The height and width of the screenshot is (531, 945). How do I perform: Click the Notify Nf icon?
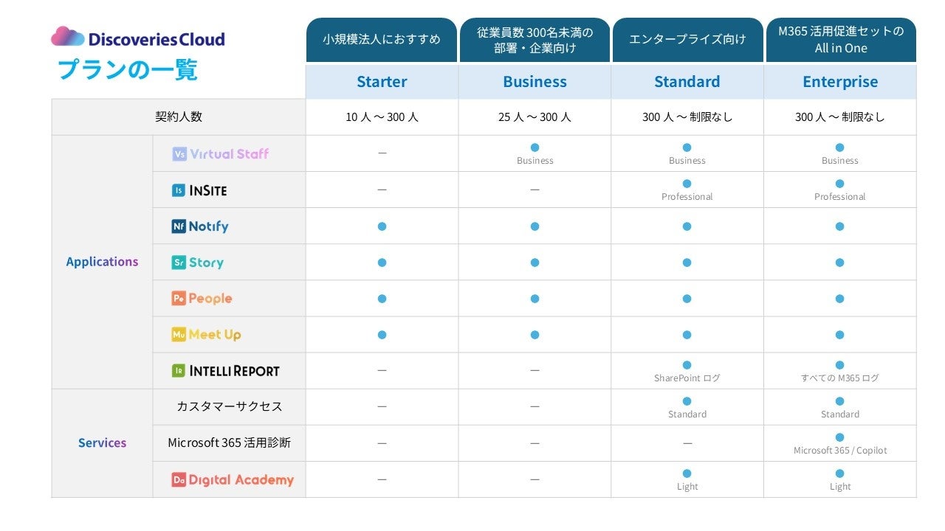click(179, 226)
